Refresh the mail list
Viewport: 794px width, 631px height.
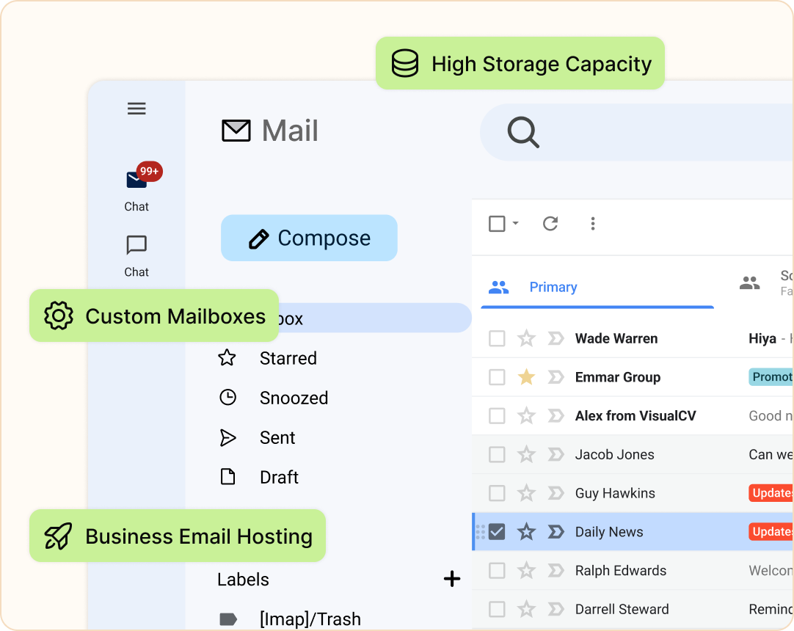(550, 223)
